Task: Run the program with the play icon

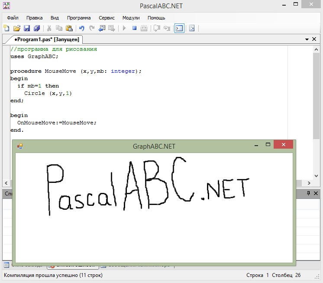Action: pos(124,28)
